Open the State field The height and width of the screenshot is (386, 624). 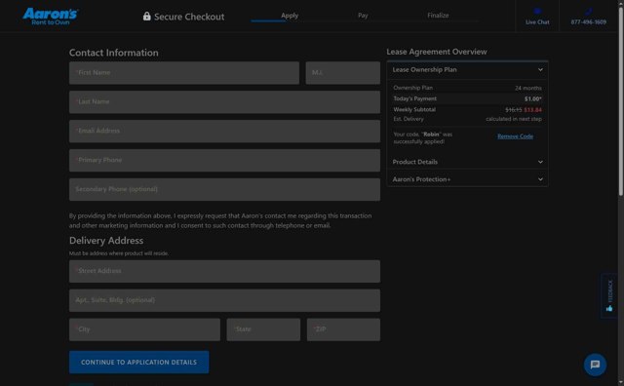pyautogui.click(x=263, y=329)
